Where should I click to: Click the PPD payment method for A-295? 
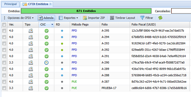[74, 31]
